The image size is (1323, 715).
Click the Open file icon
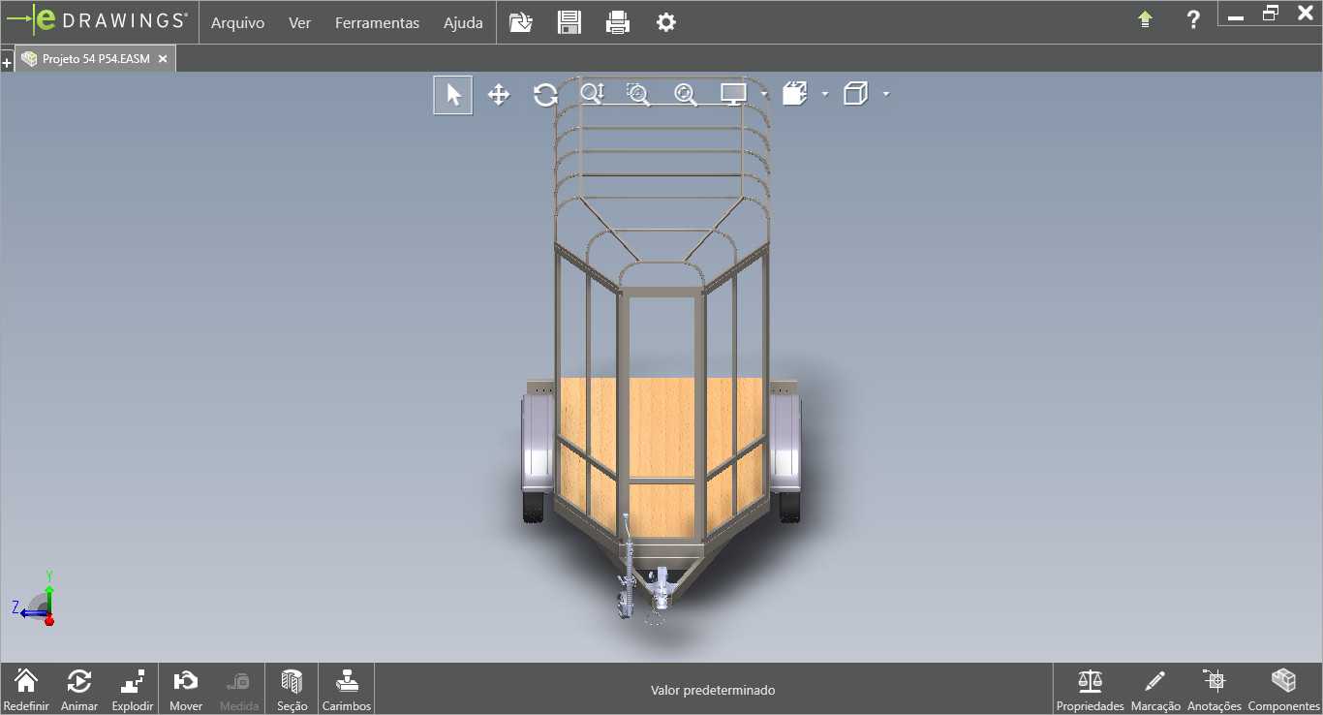(x=521, y=22)
